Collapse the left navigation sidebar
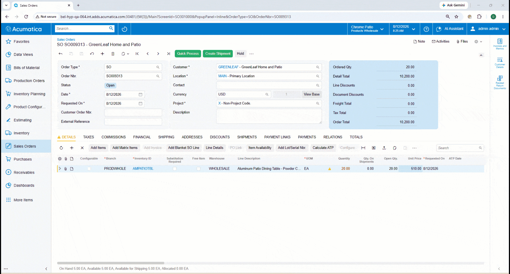 coord(46,269)
